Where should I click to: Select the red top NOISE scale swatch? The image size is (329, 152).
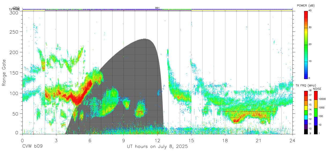315,95
